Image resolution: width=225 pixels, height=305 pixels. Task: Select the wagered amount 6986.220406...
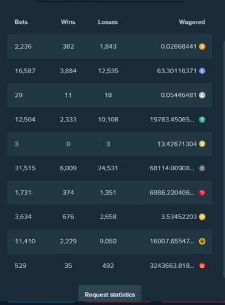click(x=172, y=193)
